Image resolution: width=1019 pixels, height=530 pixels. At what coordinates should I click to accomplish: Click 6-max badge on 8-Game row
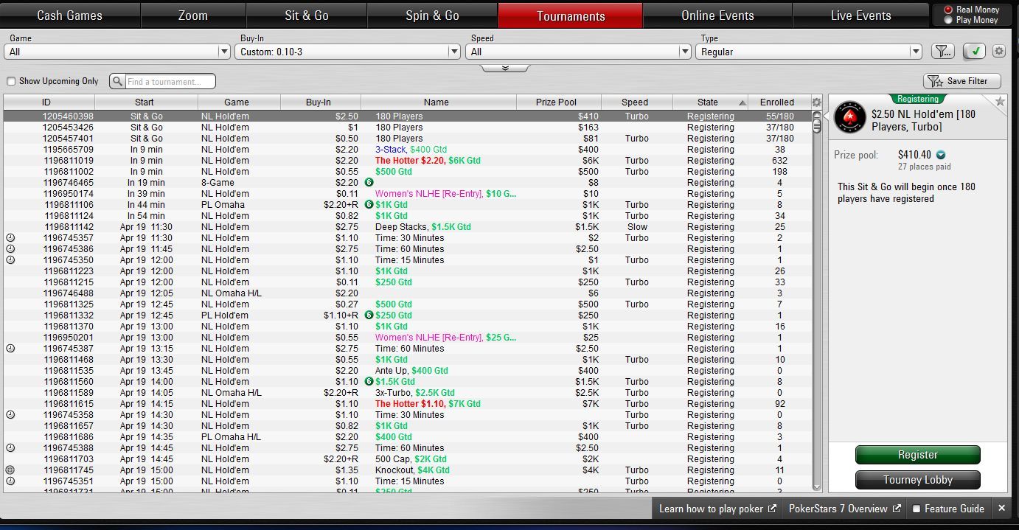pos(369,183)
